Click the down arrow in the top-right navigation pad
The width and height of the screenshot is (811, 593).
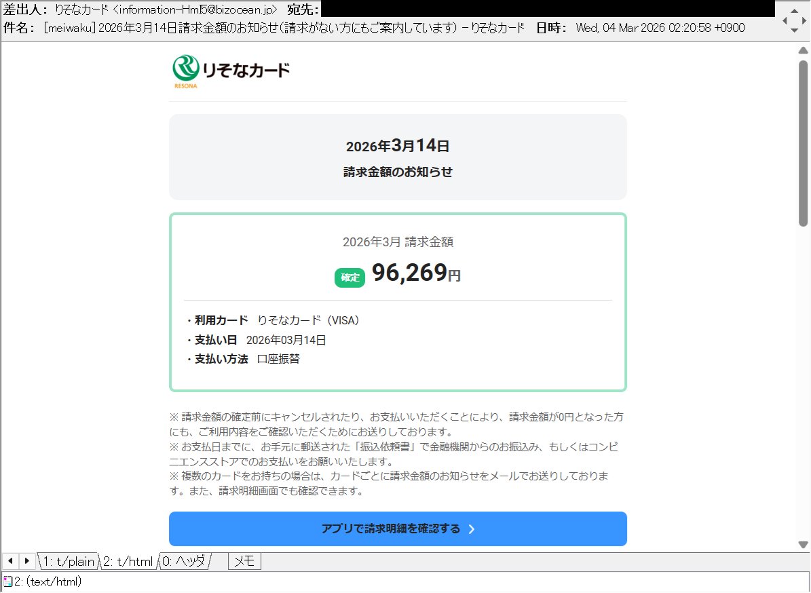pos(795,30)
